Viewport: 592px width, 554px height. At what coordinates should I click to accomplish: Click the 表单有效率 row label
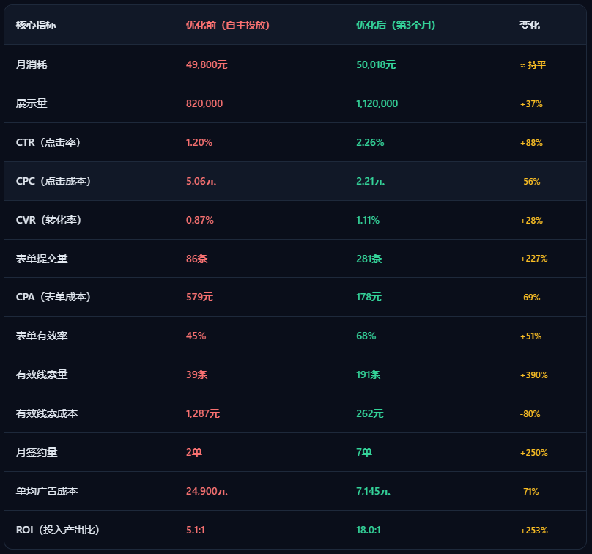(42, 336)
